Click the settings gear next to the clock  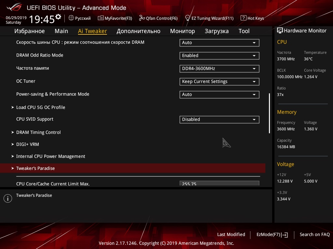pyautogui.click(x=58, y=17)
